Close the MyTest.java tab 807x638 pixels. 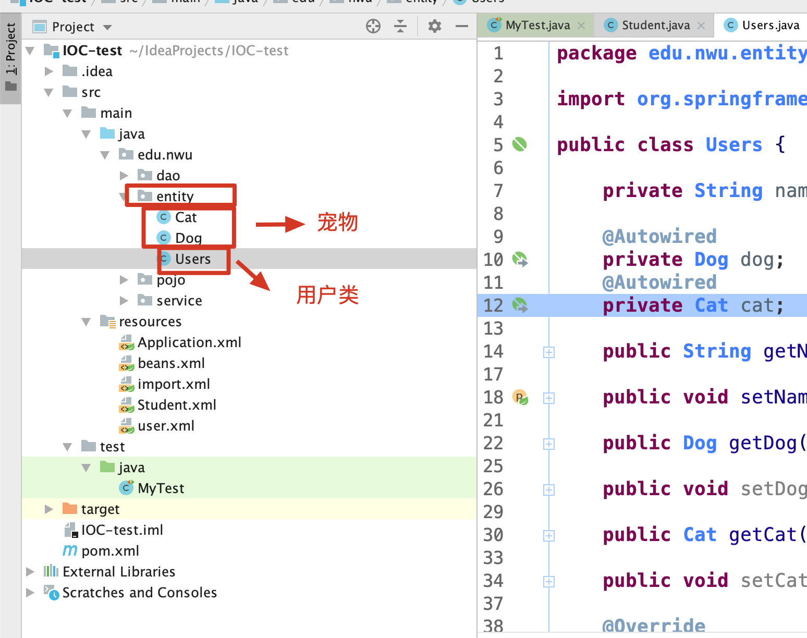coord(581,25)
